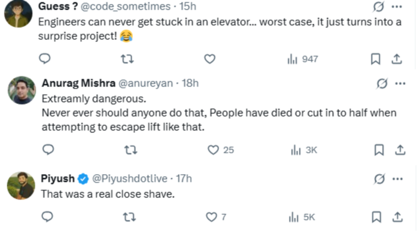Image resolution: width=417 pixels, height=235 pixels.
Task: Open more options for Guess ? tweet
Action: click(397, 7)
